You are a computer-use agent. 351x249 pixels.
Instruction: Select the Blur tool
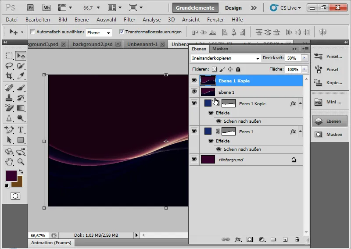coord(9,117)
